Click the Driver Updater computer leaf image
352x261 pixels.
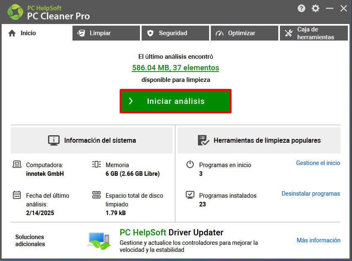tap(99, 241)
